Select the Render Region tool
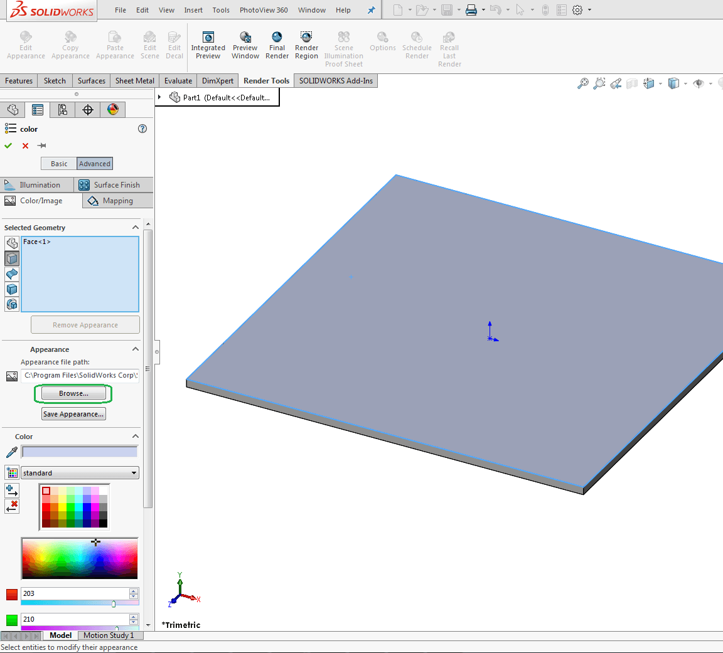This screenshot has height=653, width=723. coord(306,45)
